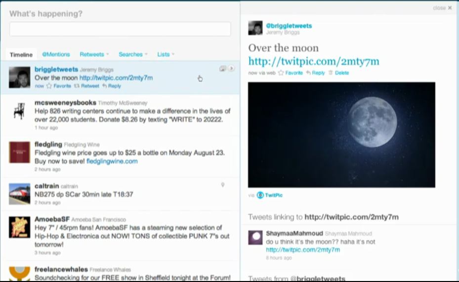Viewport: 459px width, 282px height.
Task: Click the What's happening tweet input box
Action: pyautogui.click(x=120, y=29)
